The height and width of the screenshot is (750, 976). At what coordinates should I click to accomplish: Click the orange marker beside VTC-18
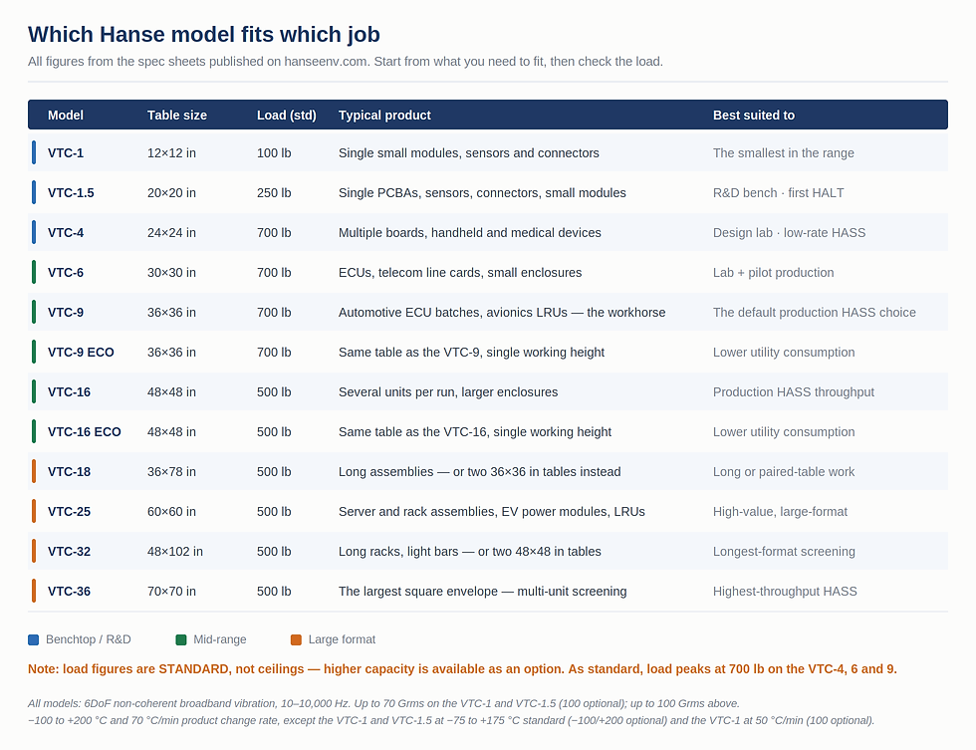34,472
